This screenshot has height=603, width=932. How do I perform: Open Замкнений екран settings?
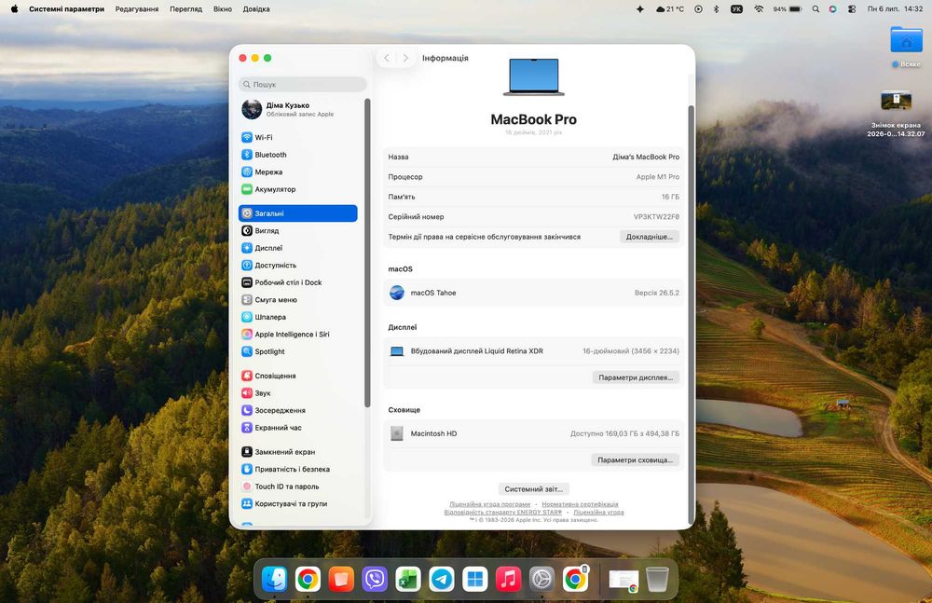298,452
